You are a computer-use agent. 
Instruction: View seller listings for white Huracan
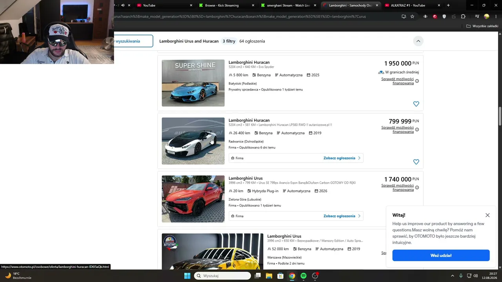[x=342, y=158]
